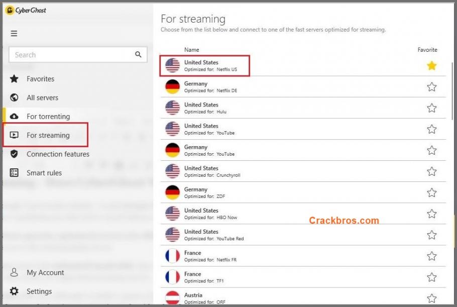Open the Favorites section

[x=40, y=79]
